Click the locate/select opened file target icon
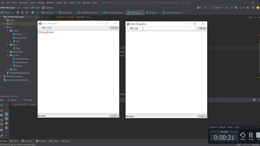This screenshot has width=260, height=146. click(x=17, y=13)
